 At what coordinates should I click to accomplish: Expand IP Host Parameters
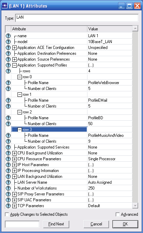coord(14,165)
